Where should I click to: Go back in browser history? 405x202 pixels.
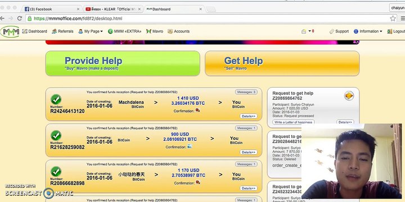pos(2,19)
